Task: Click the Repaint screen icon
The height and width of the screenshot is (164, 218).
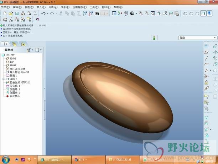Action: click(114, 13)
